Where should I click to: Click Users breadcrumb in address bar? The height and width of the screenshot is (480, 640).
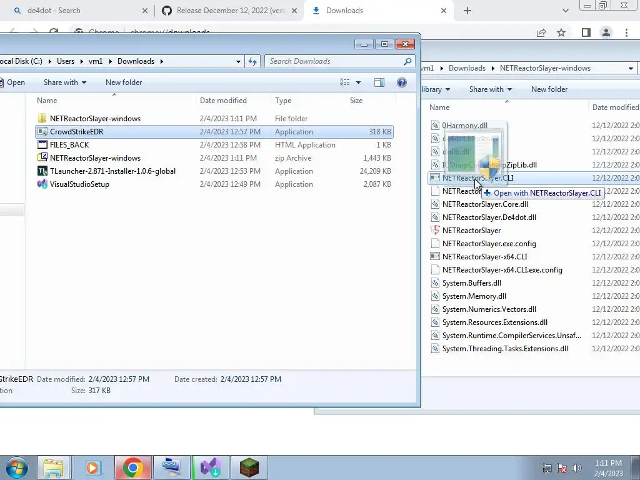(x=65, y=61)
